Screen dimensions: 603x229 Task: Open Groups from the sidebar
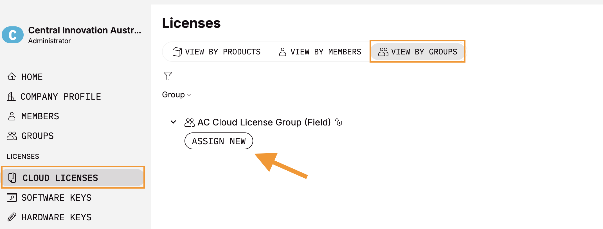click(x=37, y=136)
